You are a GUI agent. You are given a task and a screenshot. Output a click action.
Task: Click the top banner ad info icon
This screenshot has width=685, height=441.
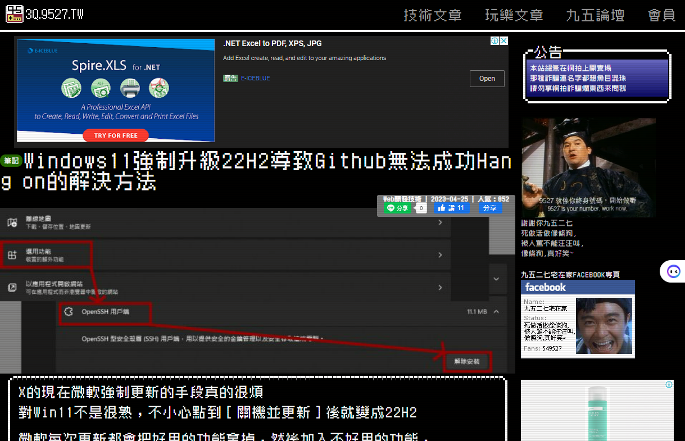495,41
